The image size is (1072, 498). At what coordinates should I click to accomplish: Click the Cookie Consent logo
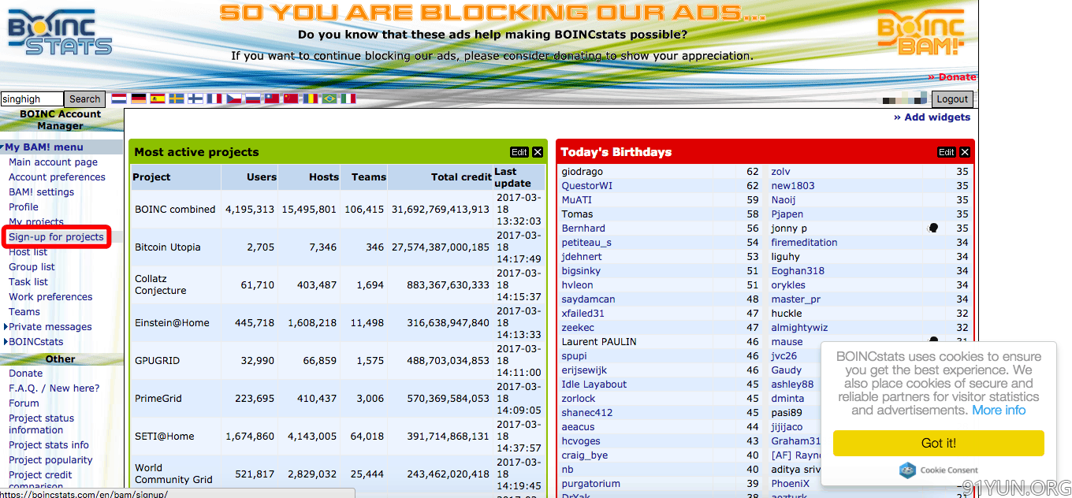[939, 470]
